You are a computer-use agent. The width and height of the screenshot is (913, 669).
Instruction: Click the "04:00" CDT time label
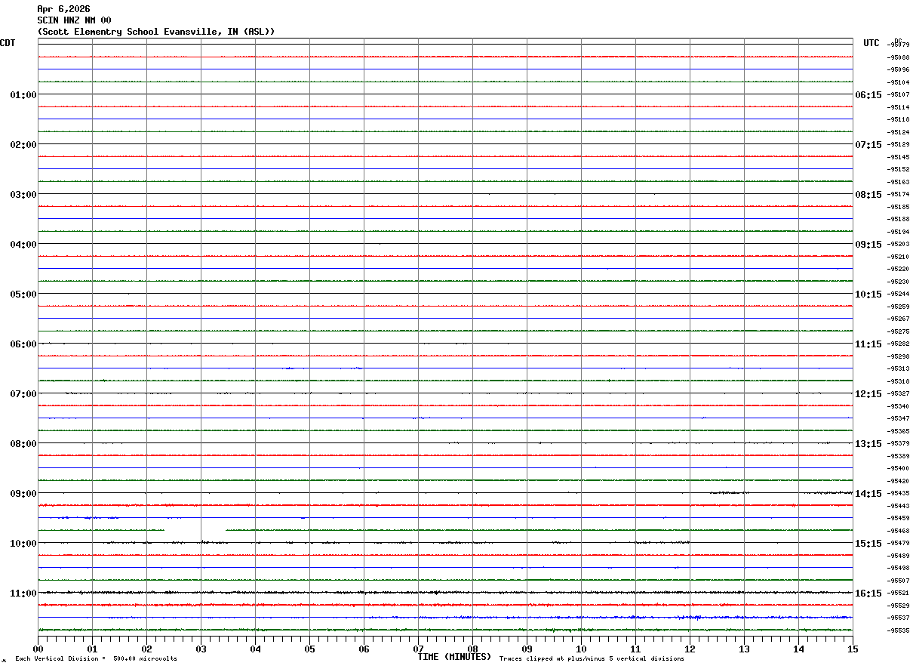[x=23, y=245]
